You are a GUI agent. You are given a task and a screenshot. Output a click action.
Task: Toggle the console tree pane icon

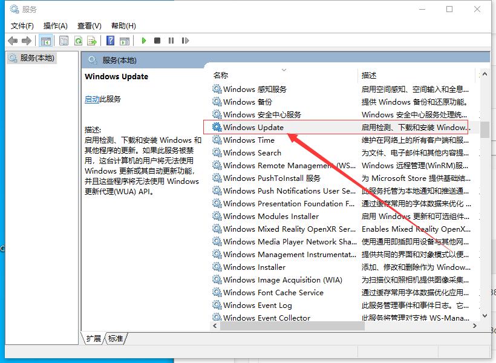click(x=45, y=41)
